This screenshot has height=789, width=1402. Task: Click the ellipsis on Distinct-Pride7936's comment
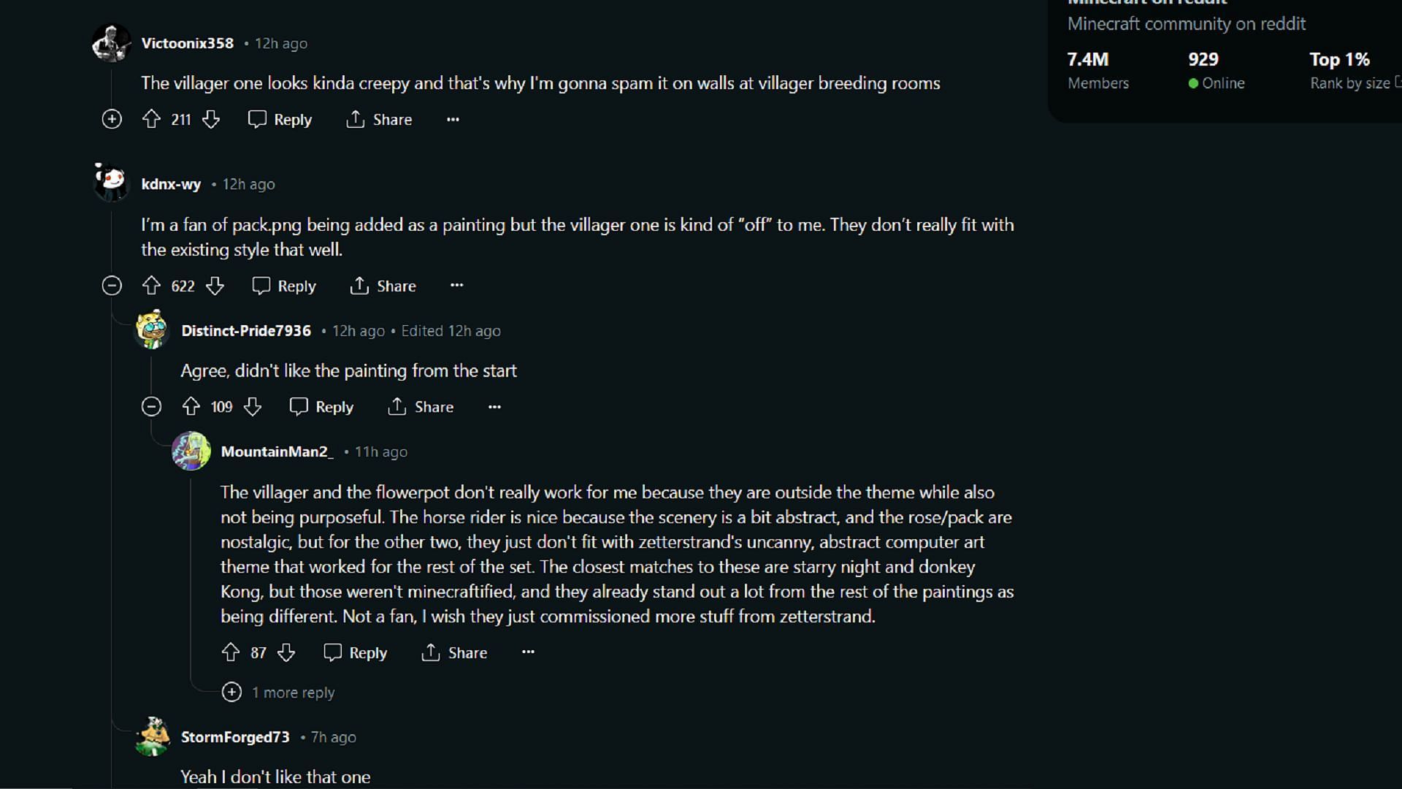click(x=494, y=405)
